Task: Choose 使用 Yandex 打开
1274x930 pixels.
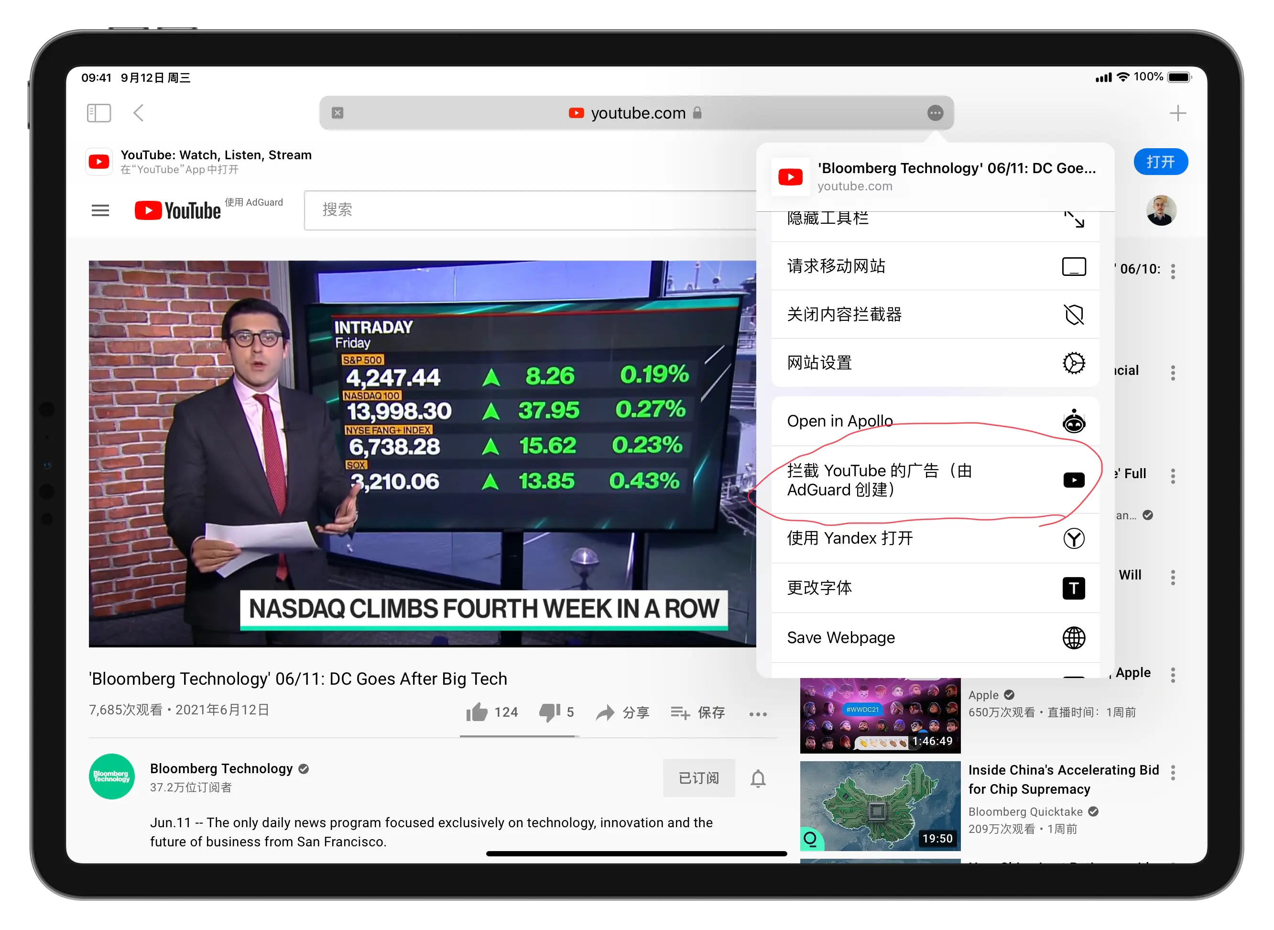Action: 935,538
